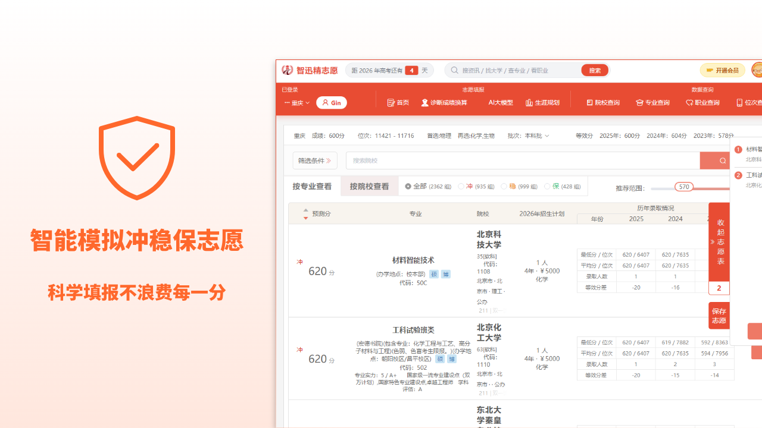The height and width of the screenshot is (428, 762).
Task: Expand the 筛选条件 filter panel
Action: [x=315, y=160]
